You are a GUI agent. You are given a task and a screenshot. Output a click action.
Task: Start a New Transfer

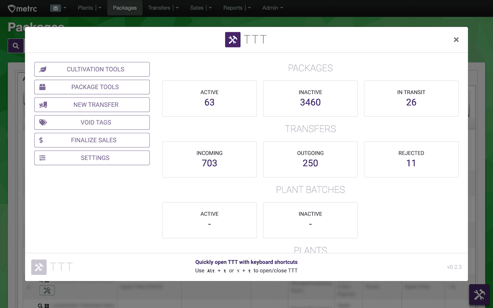pyautogui.click(x=92, y=105)
